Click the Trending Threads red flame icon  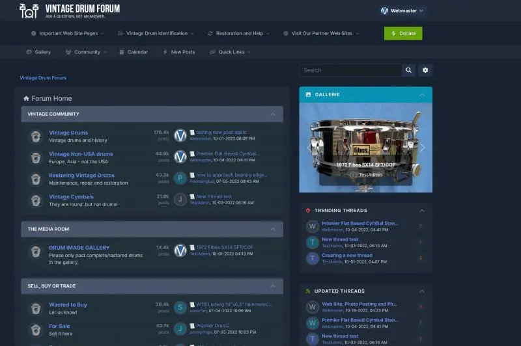coord(308,211)
